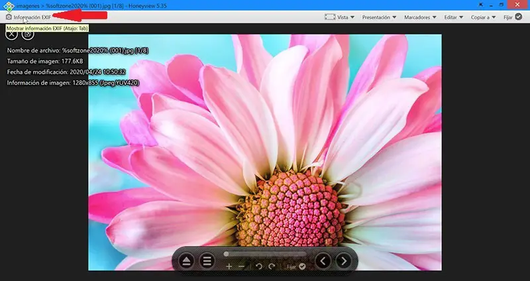Go to previous image with left arrow
This screenshot has height=281, width=530.
pyautogui.click(x=323, y=261)
